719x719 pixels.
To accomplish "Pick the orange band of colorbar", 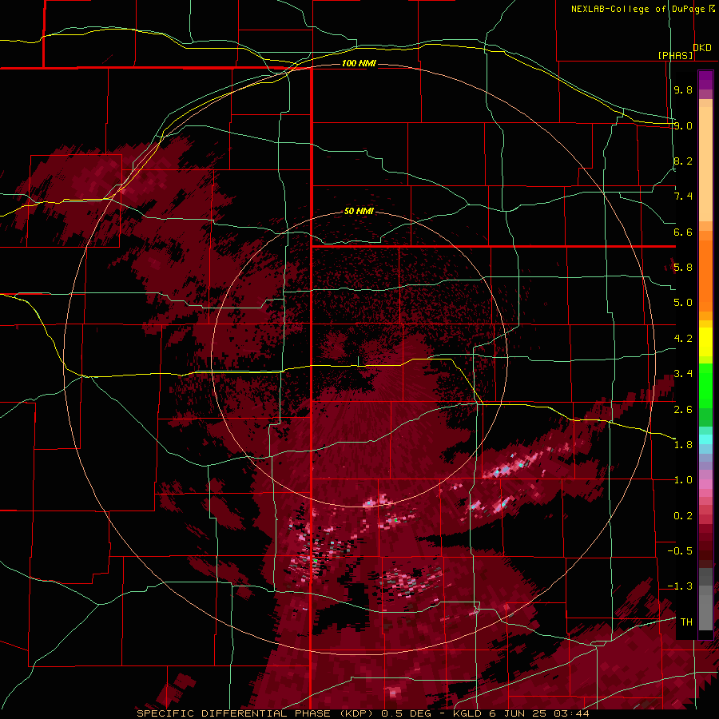I will tap(705, 276).
